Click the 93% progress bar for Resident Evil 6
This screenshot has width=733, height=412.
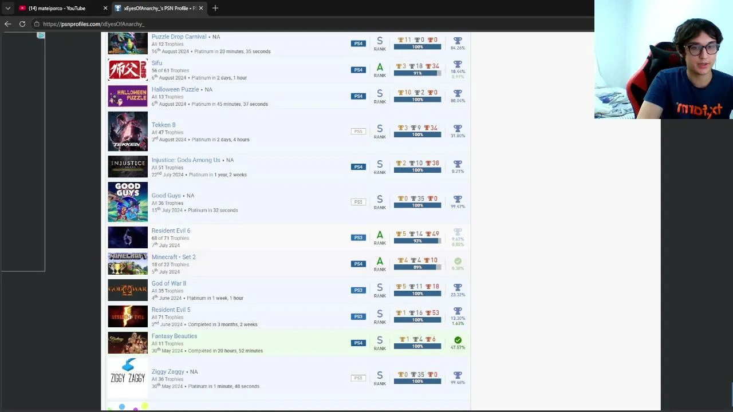(417, 241)
